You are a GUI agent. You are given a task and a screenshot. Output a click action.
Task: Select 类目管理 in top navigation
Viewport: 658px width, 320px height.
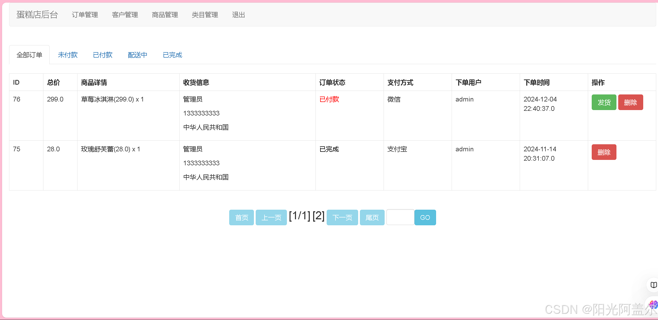click(205, 15)
